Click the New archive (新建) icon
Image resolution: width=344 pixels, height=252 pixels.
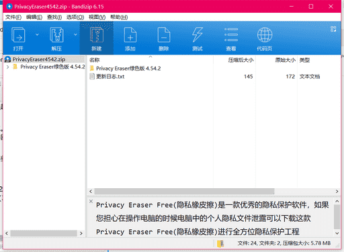pos(97,35)
